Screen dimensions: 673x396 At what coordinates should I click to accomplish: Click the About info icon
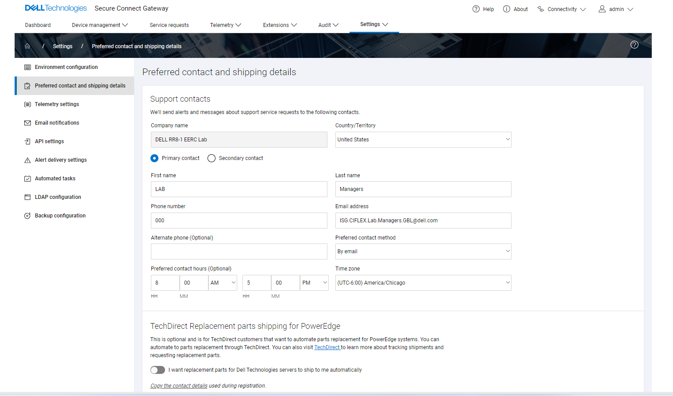coord(506,8)
